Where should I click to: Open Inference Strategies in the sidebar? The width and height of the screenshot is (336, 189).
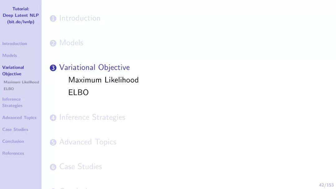(x=12, y=102)
